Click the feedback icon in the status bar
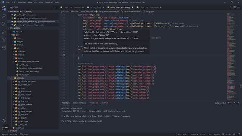The height and width of the screenshot is (136, 242). (234, 134)
